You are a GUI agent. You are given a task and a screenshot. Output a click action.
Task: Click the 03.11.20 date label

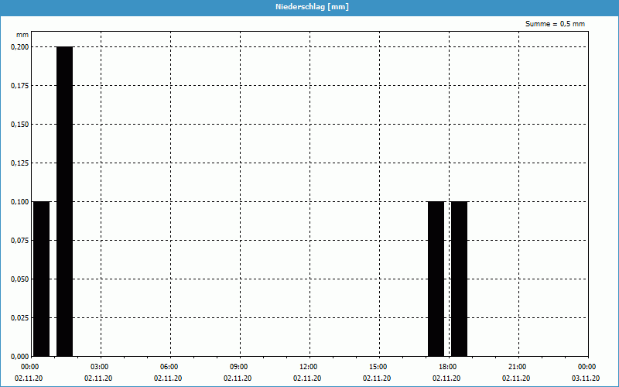tap(586, 378)
